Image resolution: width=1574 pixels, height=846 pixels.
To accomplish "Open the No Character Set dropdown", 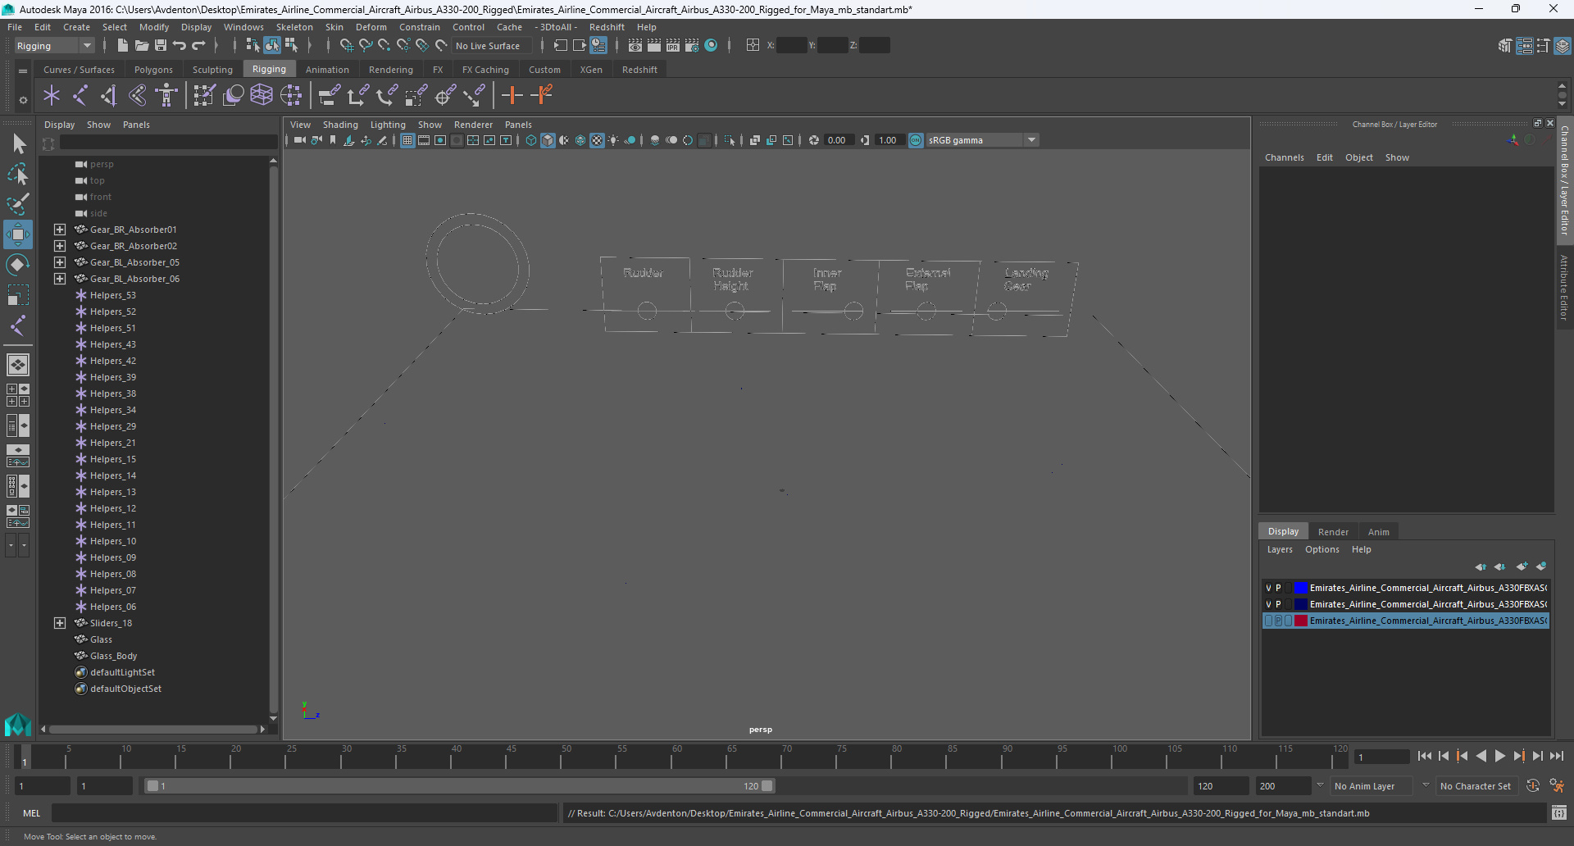I will pyautogui.click(x=1476, y=785).
